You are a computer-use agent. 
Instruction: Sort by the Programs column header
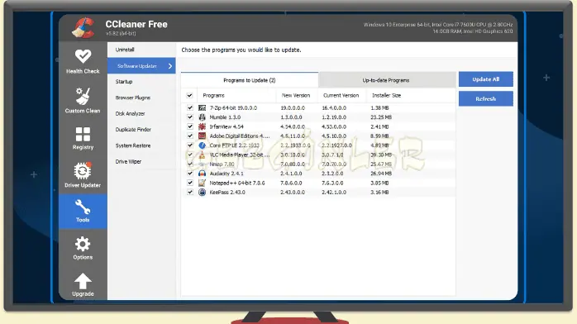pyautogui.click(x=236, y=95)
